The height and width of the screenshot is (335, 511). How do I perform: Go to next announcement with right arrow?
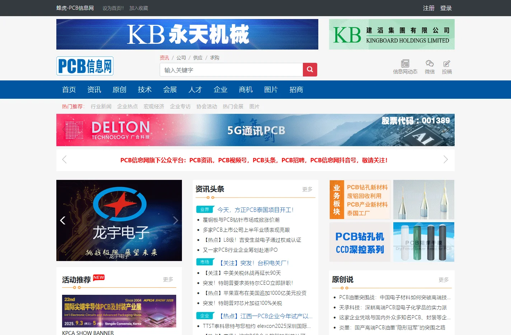point(445,159)
